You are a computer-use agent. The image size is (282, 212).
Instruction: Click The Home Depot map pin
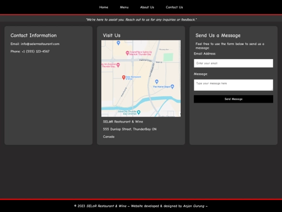(172, 86)
